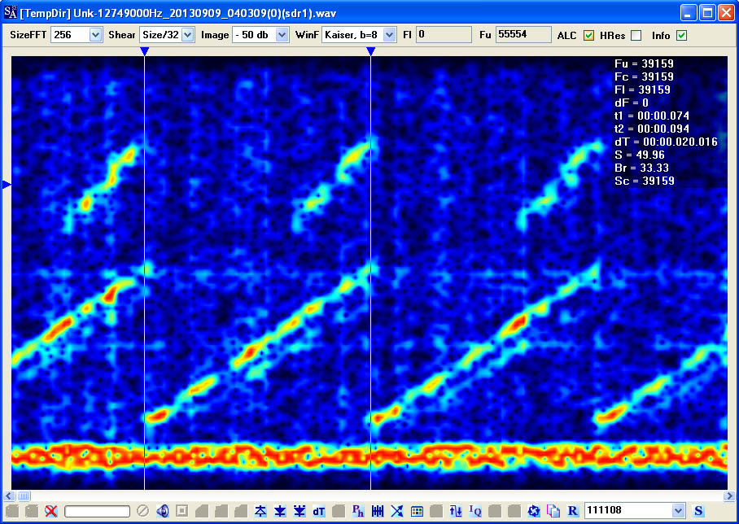Uncheck the Info checkbox
739x524 pixels.
(x=681, y=35)
